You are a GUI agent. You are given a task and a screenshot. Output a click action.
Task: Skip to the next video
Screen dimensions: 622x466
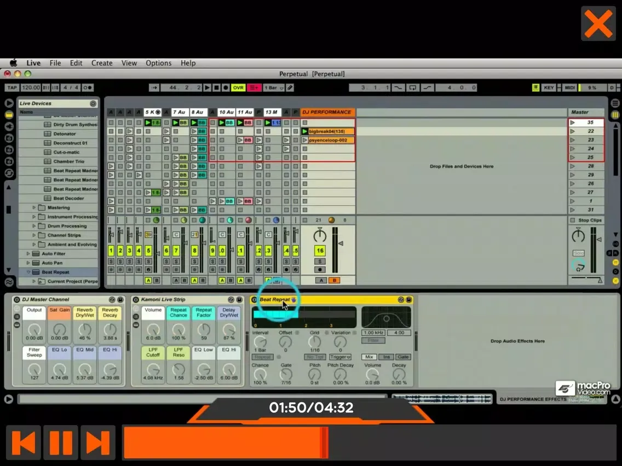98,442
